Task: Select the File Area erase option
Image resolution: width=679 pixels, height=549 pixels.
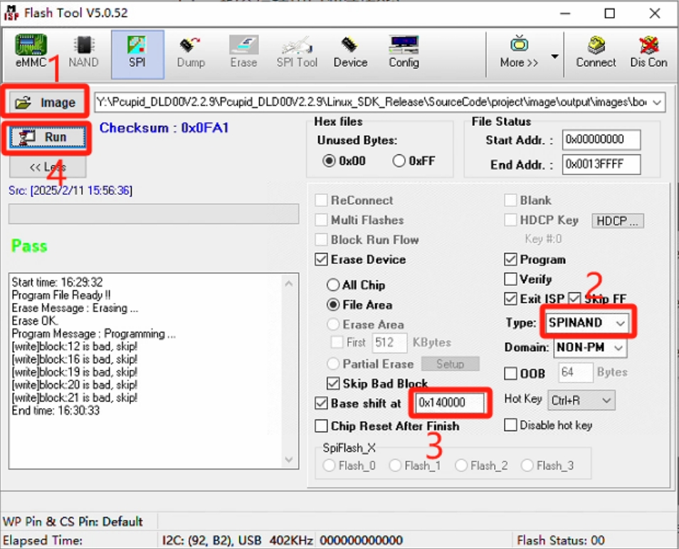Action: 333,305
